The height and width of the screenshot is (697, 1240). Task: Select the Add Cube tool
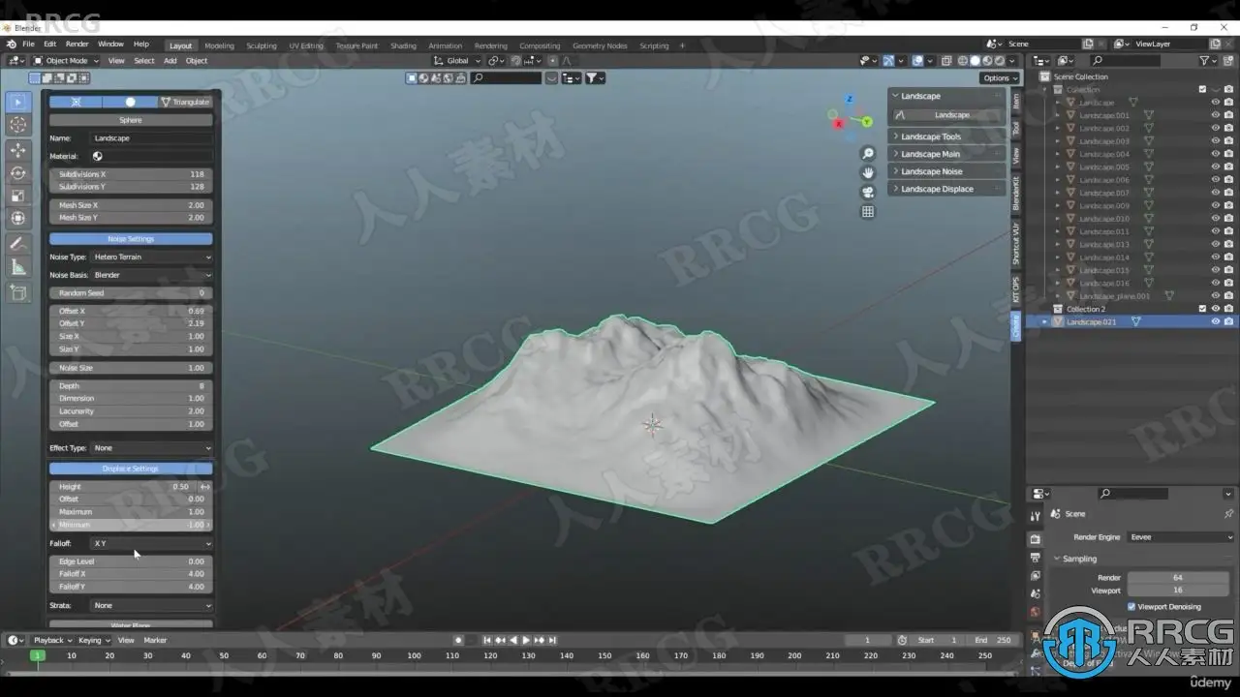pyautogui.click(x=18, y=292)
